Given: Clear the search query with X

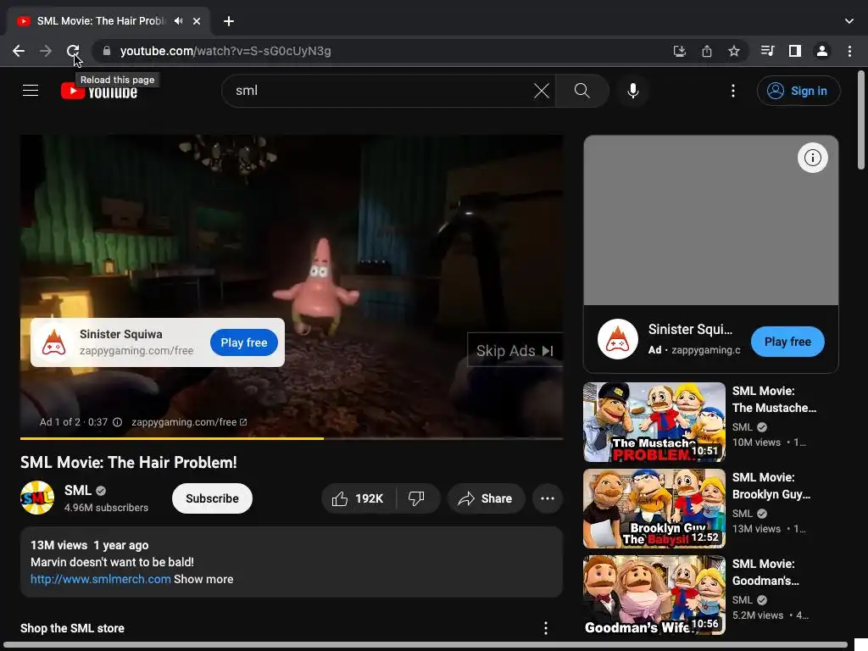Looking at the screenshot, I should (x=542, y=91).
